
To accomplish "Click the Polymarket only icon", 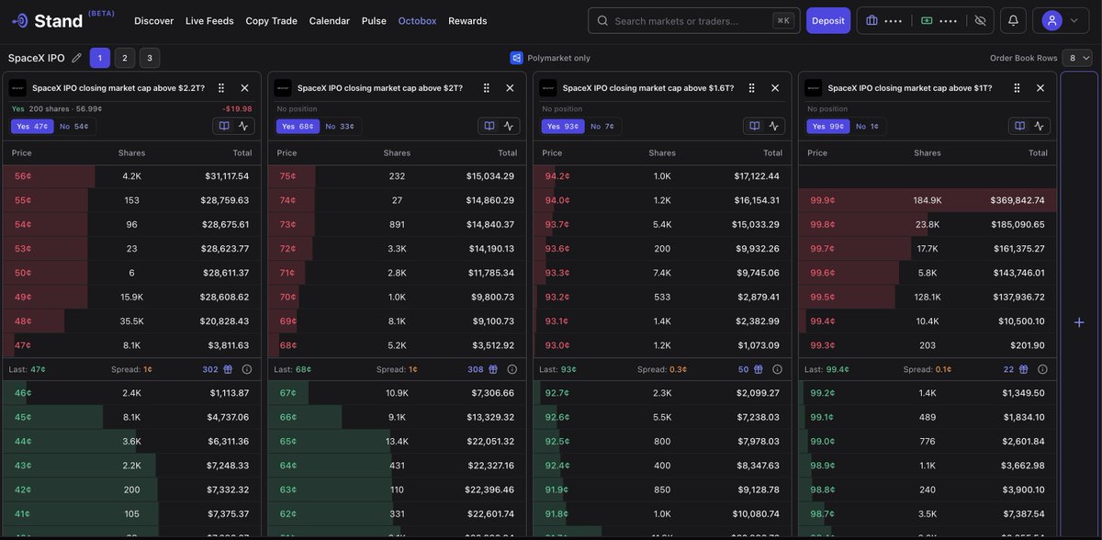I will pyautogui.click(x=516, y=58).
